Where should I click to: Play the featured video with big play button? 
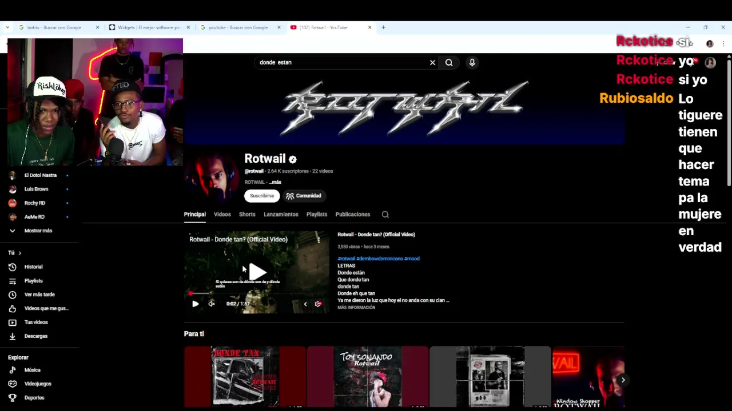[257, 272]
